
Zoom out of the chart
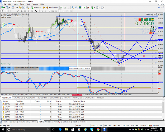tap(76, 7)
